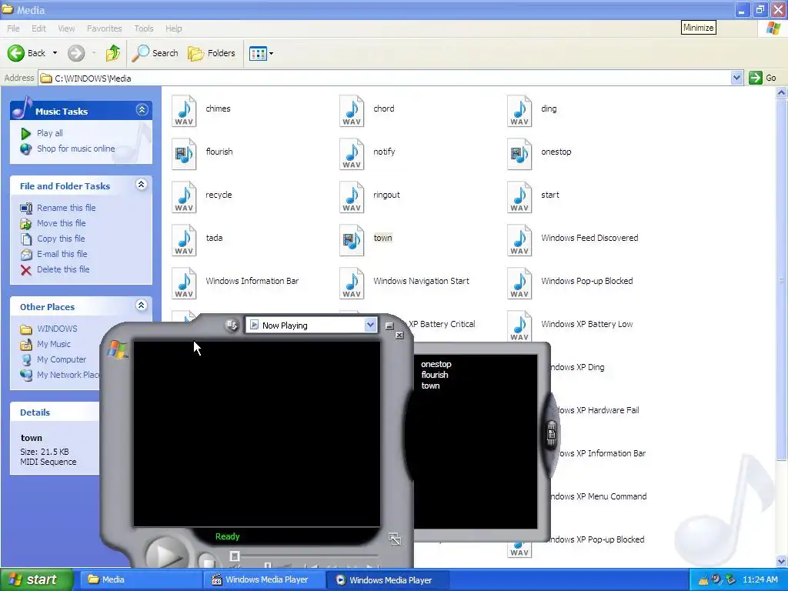Select the Windows XP Battery Low icon
Image resolution: width=788 pixels, height=591 pixels.
519,326
